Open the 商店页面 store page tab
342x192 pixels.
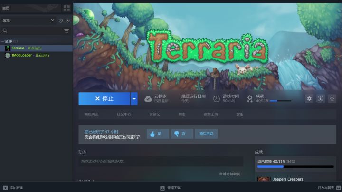pos(91,115)
